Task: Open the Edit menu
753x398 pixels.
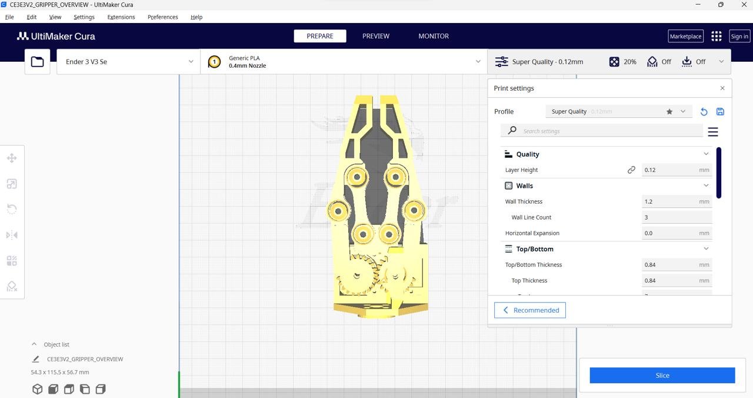Action: tap(32, 17)
